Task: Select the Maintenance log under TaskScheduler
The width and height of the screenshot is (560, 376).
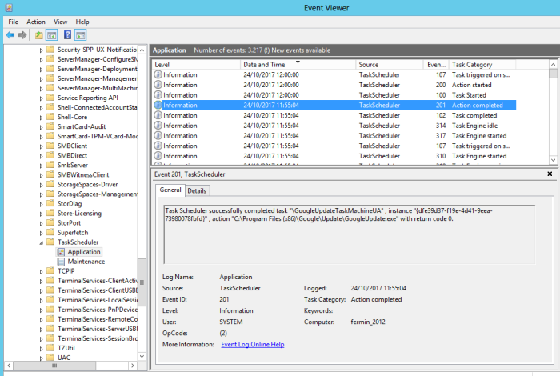Action: click(x=86, y=262)
